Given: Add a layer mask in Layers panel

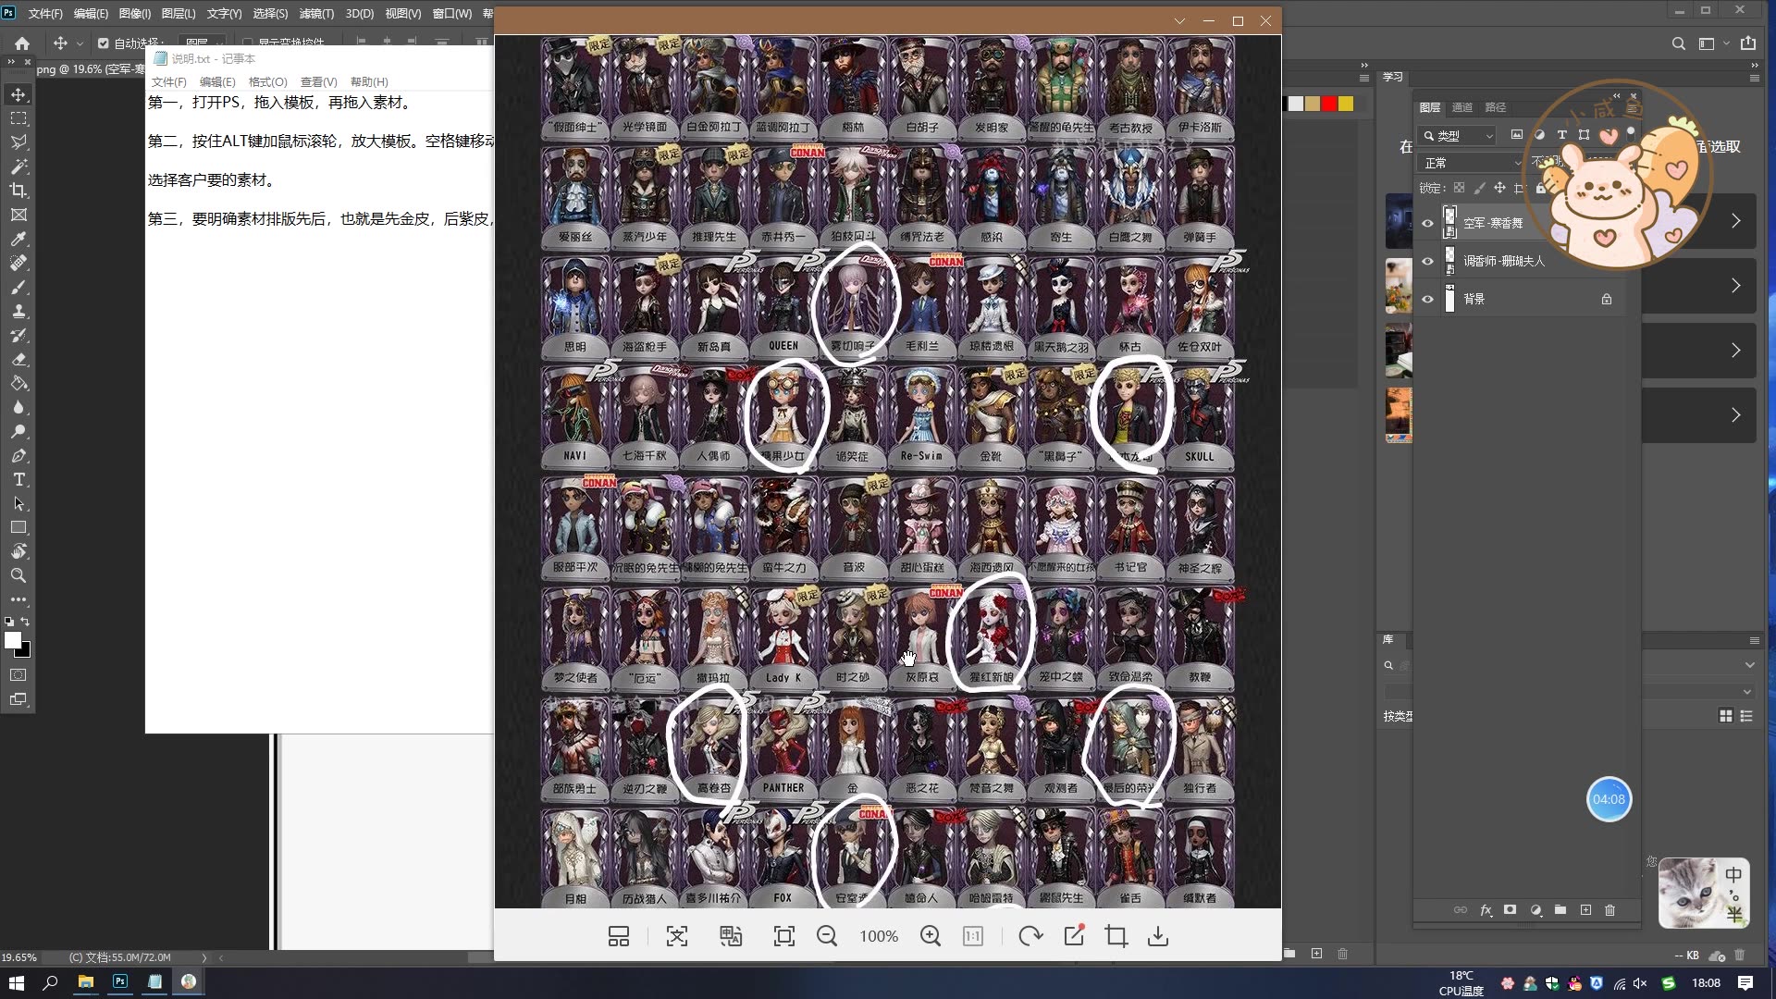Looking at the screenshot, I should pyautogui.click(x=1510, y=910).
